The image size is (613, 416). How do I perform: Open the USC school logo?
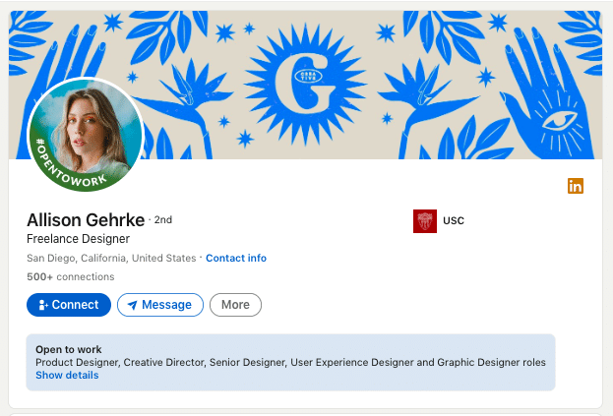(x=425, y=221)
